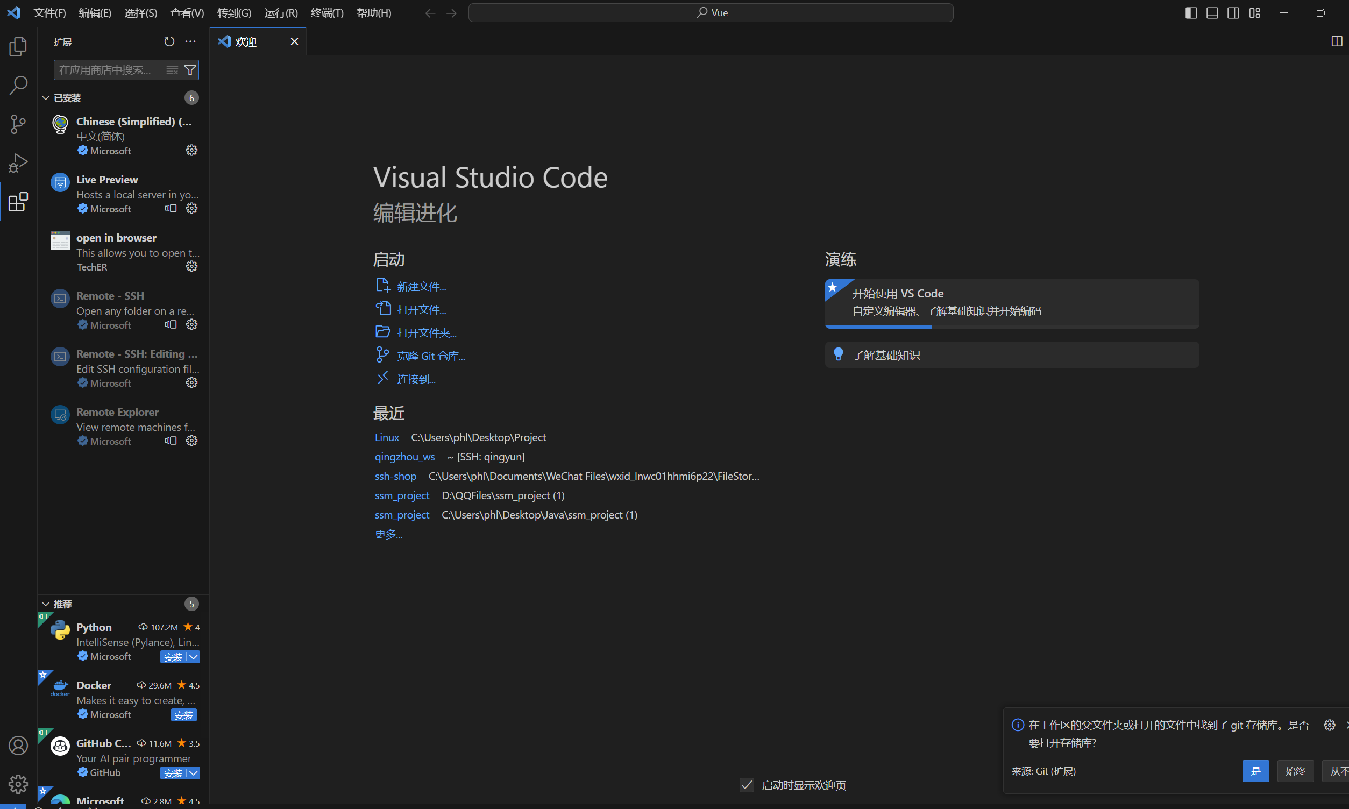
Task: Open Python install dropdown arrow
Action: coord(194,657)
